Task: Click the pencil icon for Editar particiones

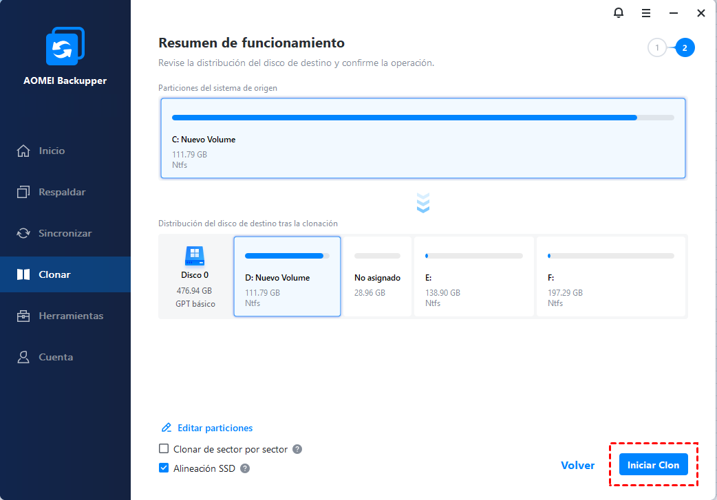Action: click(x=167, y=428)
